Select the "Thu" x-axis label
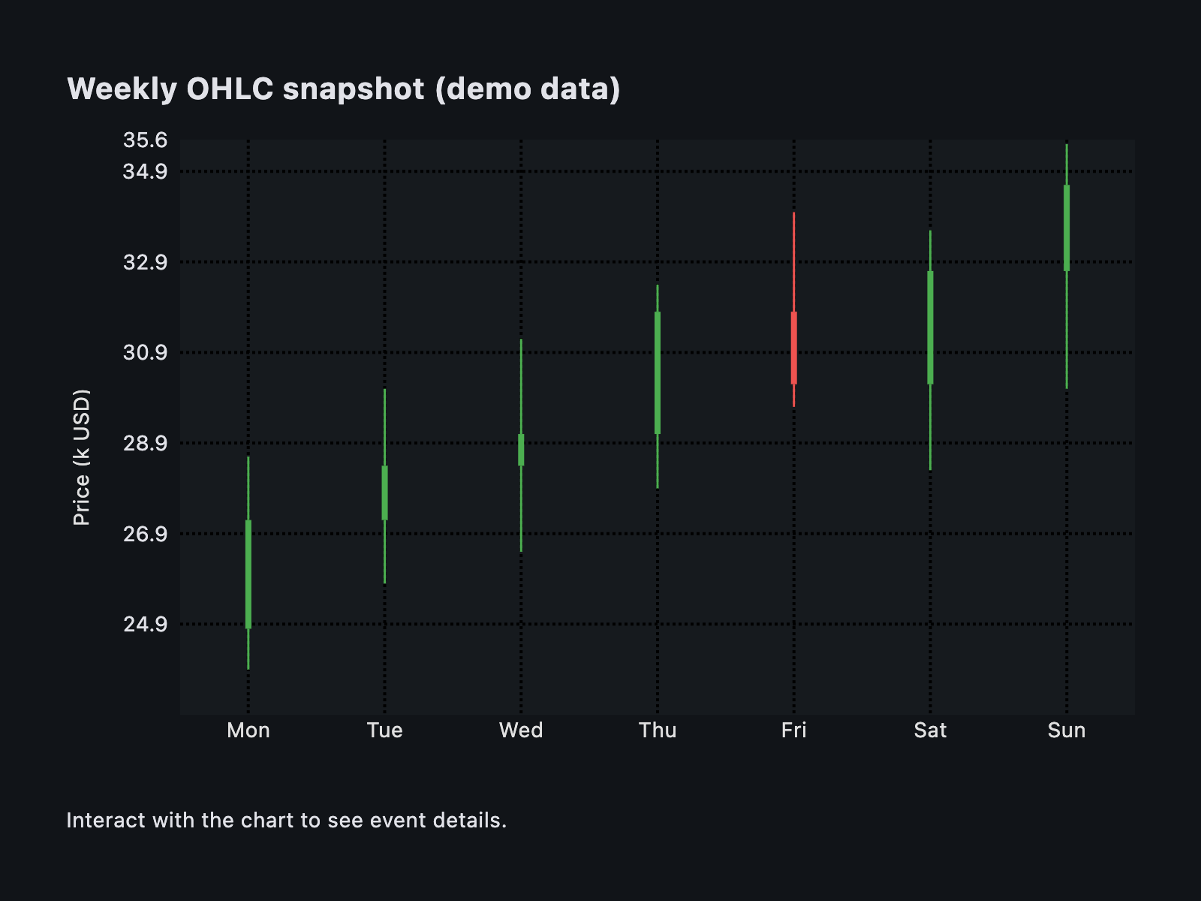Image resolution: width=1201 pixels, height=901 pixels. pyautogui.click(x=658, y=730)
